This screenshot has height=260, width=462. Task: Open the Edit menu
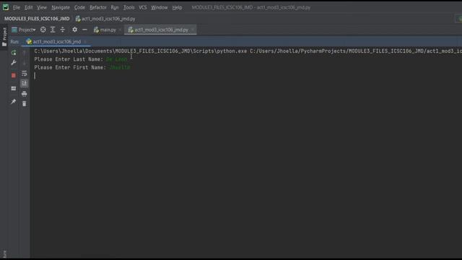coord(29,7)
